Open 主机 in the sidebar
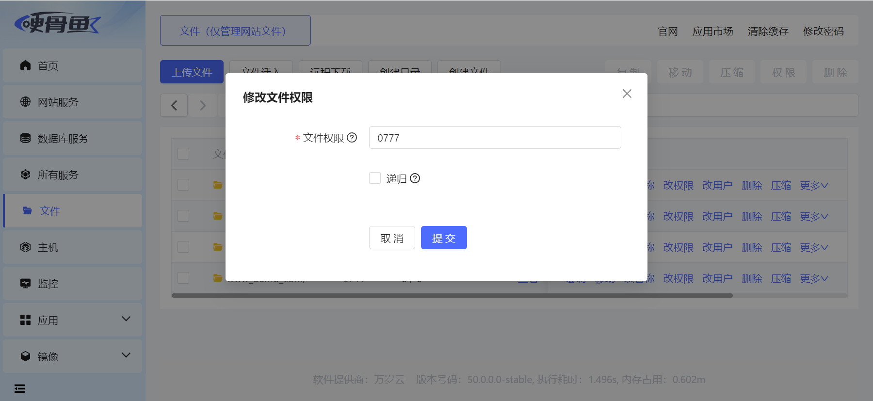Screen dimensions: 873x401 (x=73, y=247)
